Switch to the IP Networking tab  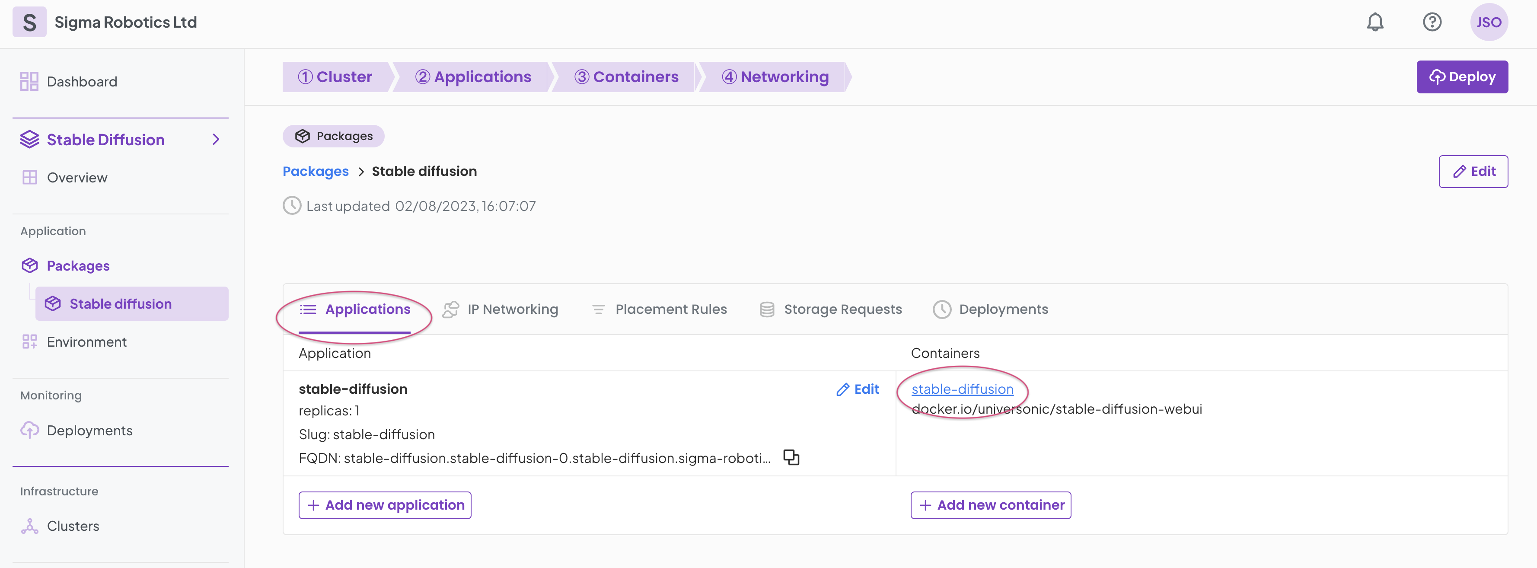tap(500, 310)
